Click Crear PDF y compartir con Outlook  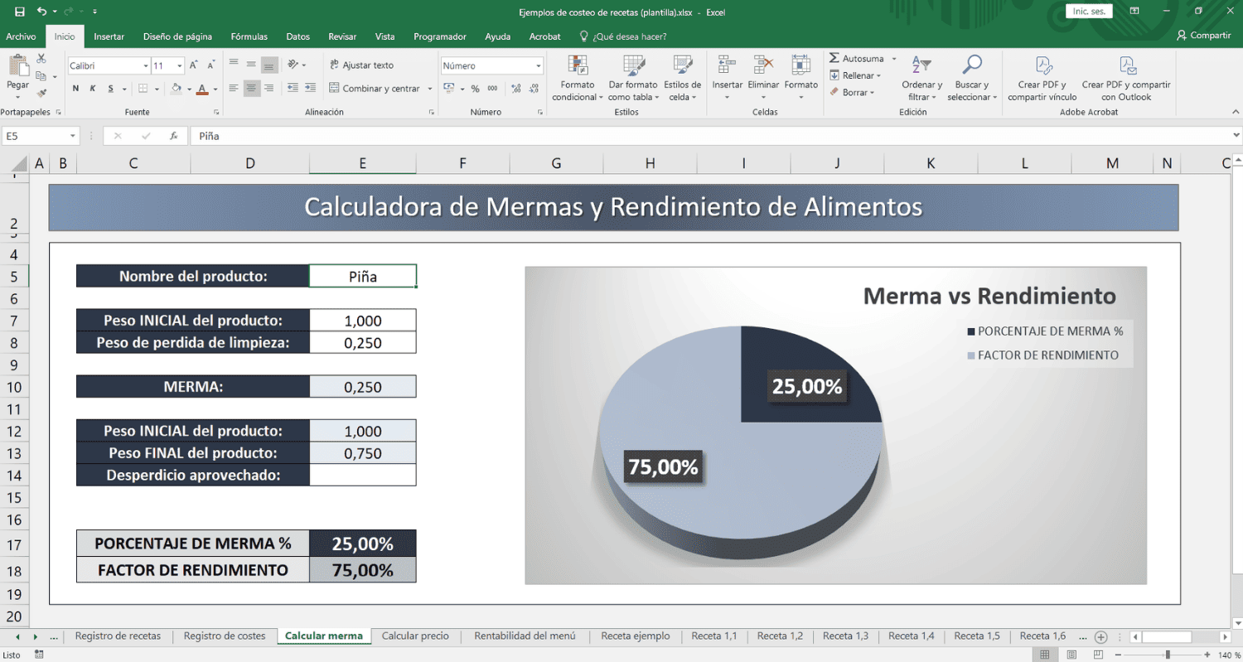(x=1126, y=78)
